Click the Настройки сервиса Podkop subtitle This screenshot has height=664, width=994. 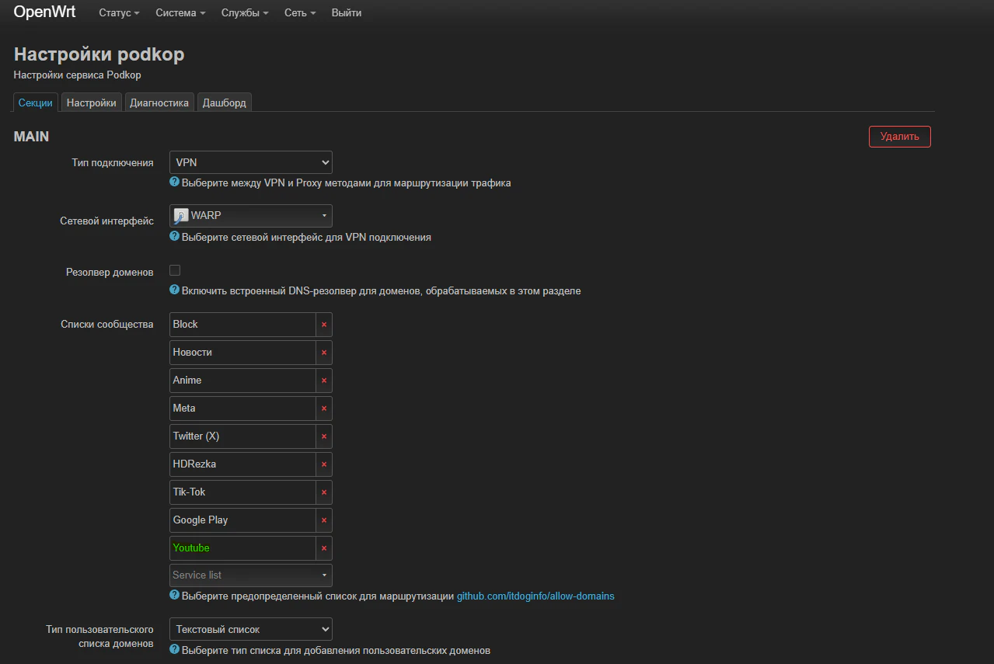click(78, 75)
